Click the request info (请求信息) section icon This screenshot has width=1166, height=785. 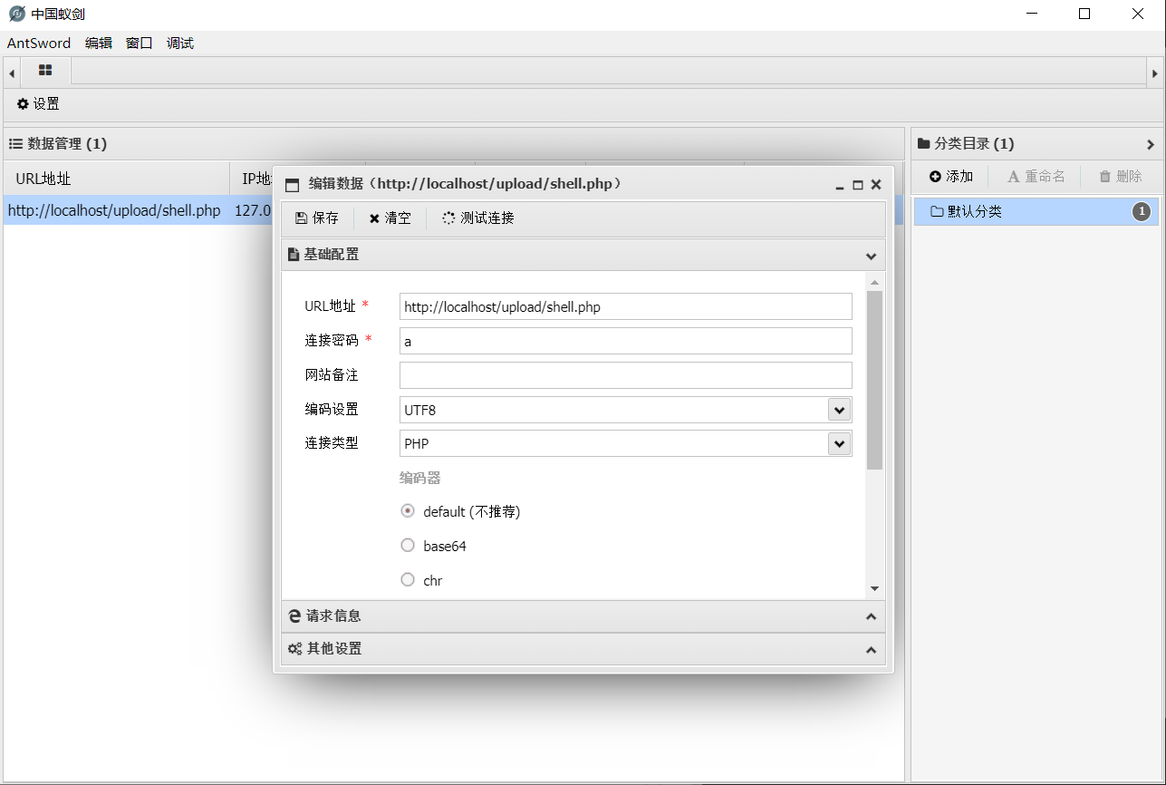coord(294,616)
